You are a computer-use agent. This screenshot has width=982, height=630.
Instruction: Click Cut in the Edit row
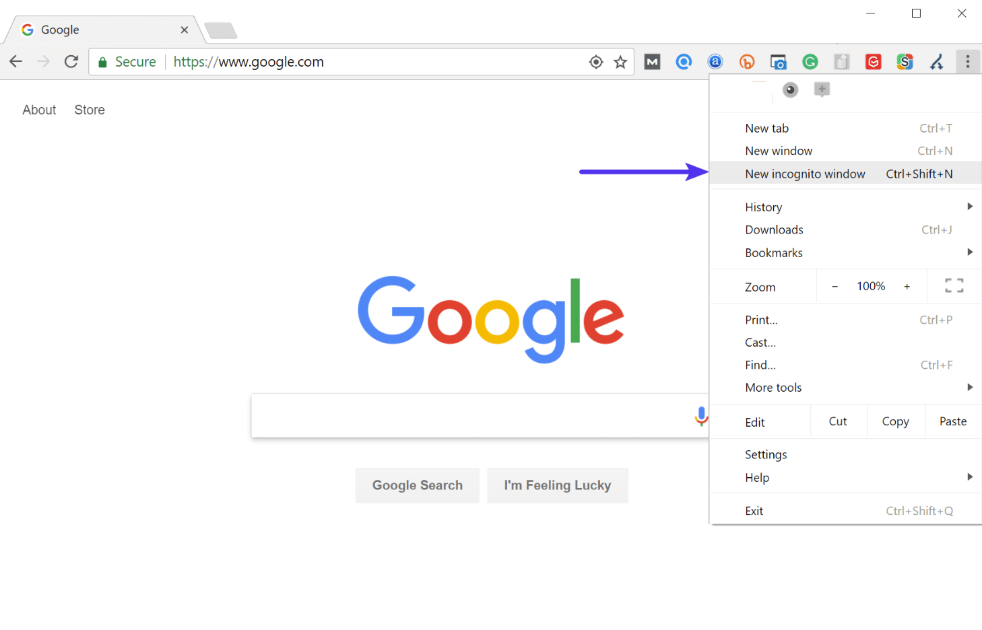click(839, 421)
